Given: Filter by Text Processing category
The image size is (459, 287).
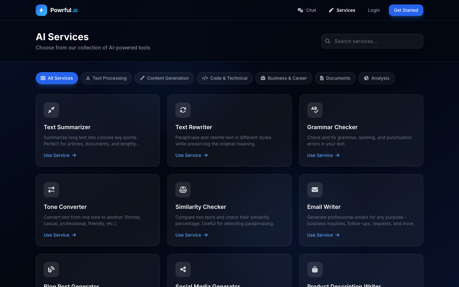Looking at the screenshot, I should (x=106, y=78).
